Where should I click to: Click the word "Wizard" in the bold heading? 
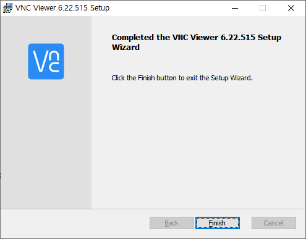click(x=125, y=48)
